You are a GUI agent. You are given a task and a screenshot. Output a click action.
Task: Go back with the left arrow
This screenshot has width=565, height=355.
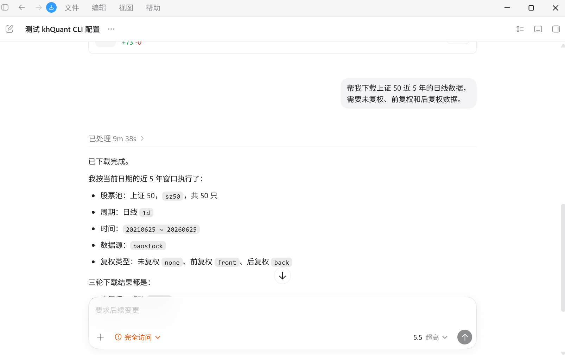click(22, 7)
